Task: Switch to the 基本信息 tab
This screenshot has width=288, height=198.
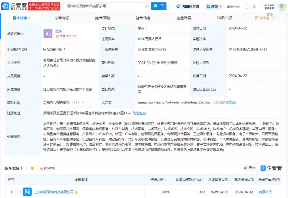Action: 21,18
